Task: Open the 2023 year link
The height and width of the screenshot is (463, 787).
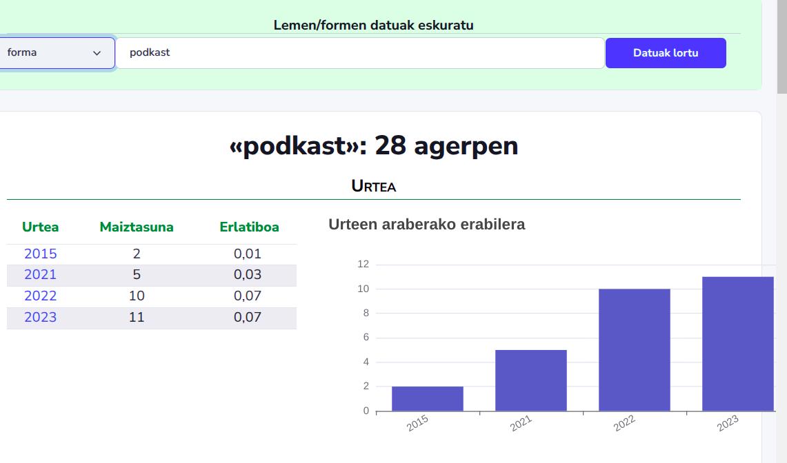Action: click(40, 318)
